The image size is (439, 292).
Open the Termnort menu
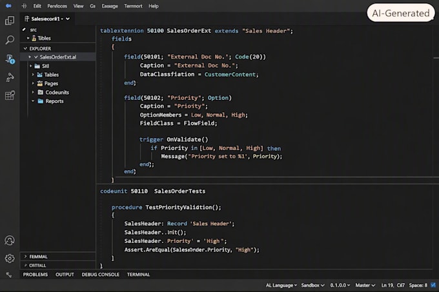pyautogui.click(x=133, y=6)
